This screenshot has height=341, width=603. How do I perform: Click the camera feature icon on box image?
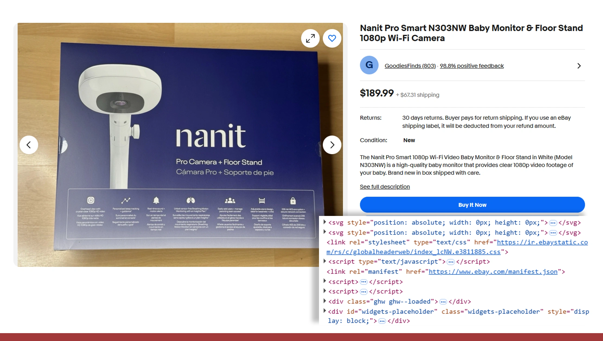(90, 201)
